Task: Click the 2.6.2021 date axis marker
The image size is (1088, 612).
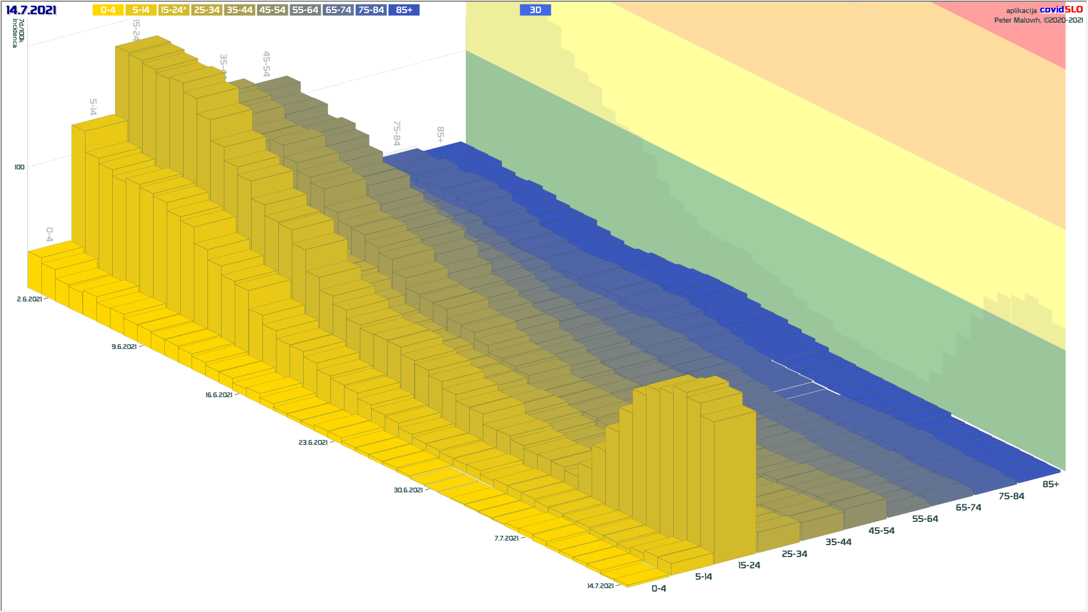Action: click(29, 299)
